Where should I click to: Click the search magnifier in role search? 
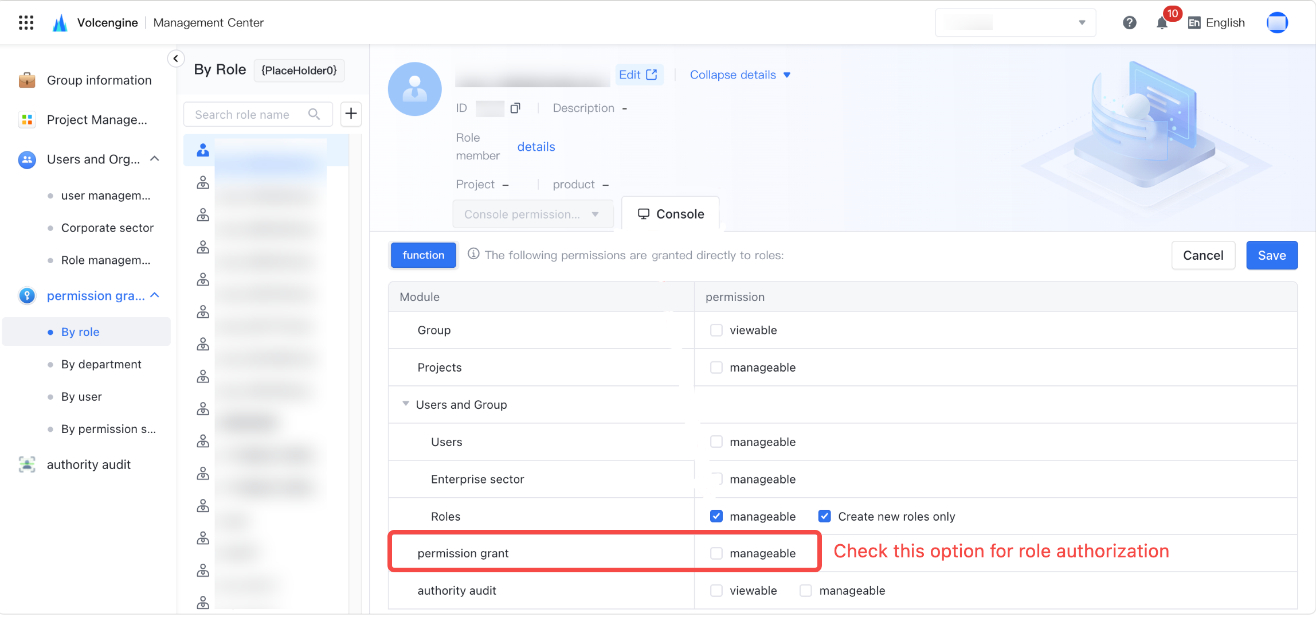[314, 114]
